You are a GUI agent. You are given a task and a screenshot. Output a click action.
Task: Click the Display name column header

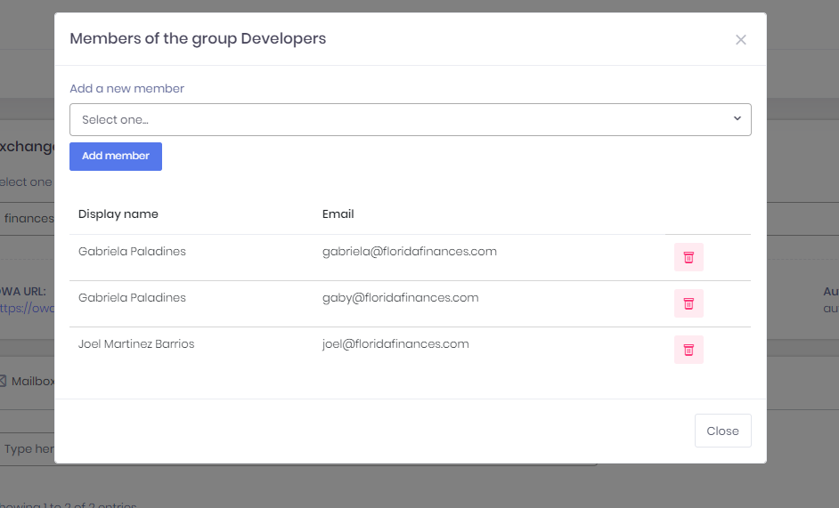[118, 214]
